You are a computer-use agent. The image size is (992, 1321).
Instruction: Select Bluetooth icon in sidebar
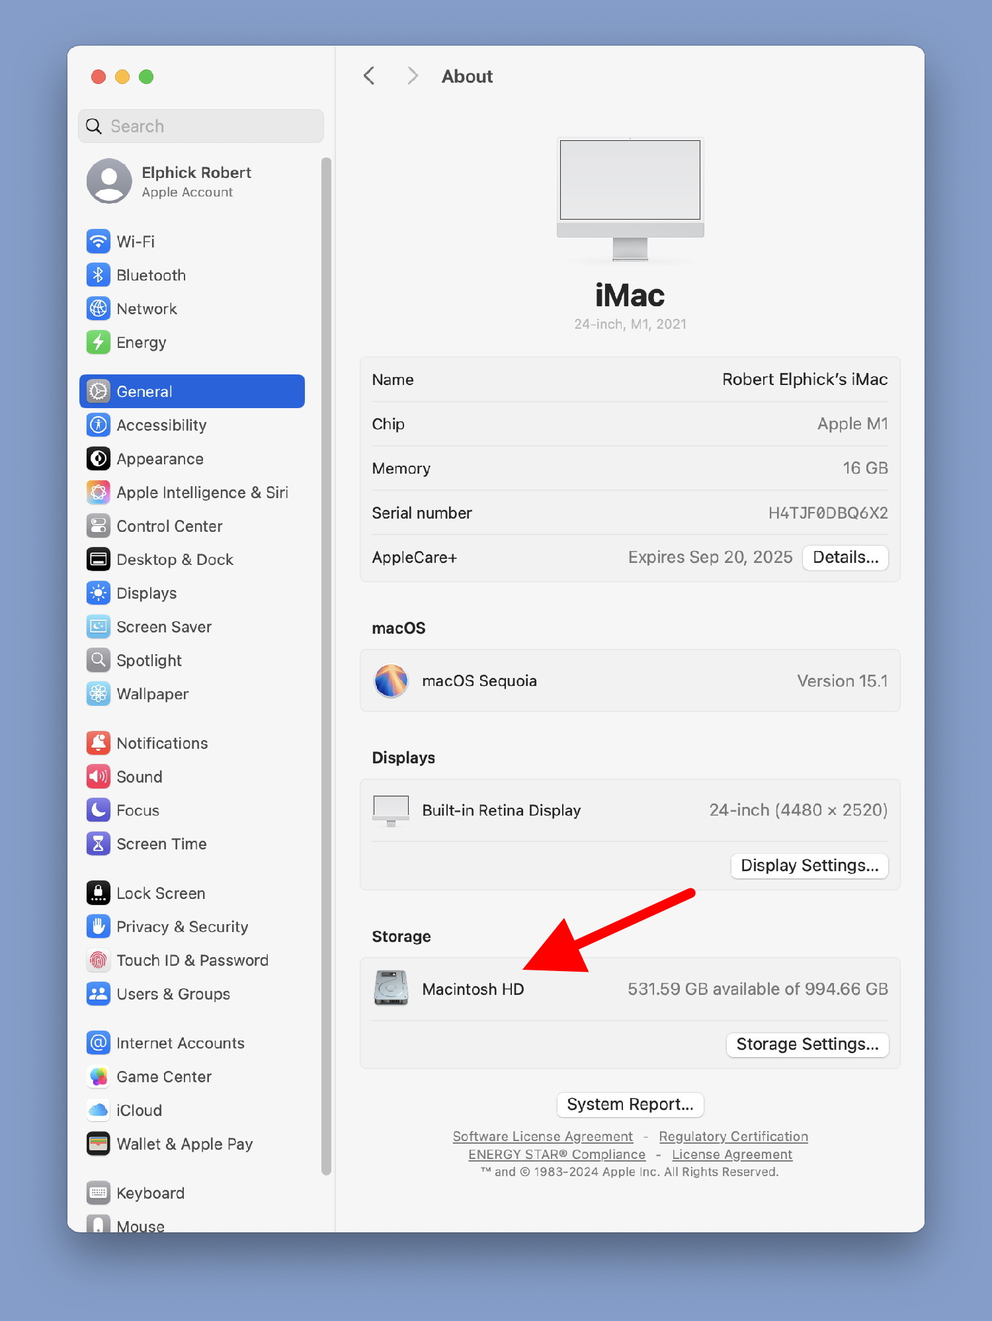[99, 275]
